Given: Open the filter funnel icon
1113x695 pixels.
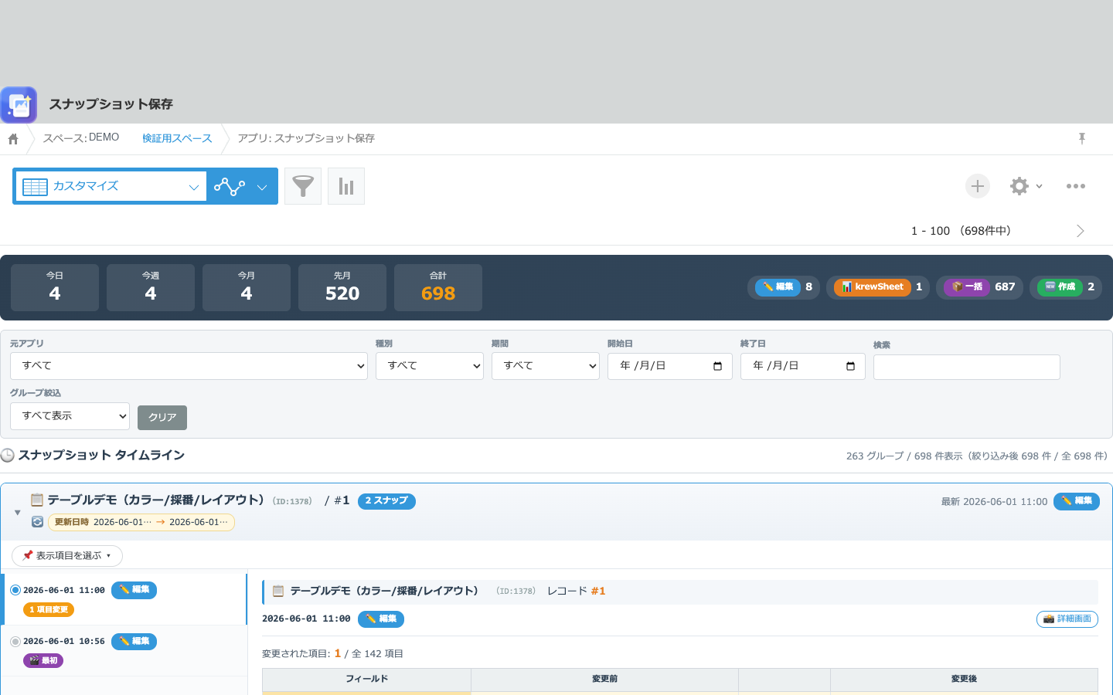Looking at the screenshot, I should tap(303, 186).
